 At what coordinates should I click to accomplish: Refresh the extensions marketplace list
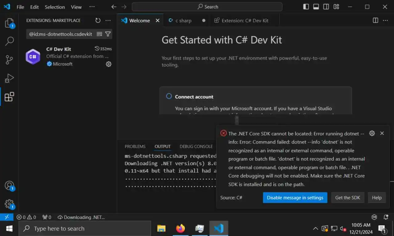(x=98, y=21)
